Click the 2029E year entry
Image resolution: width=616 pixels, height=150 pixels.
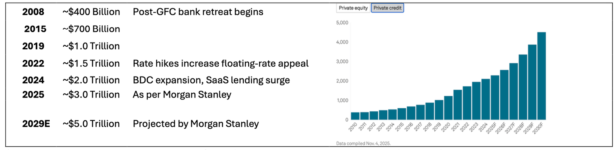tap(36, 124)
